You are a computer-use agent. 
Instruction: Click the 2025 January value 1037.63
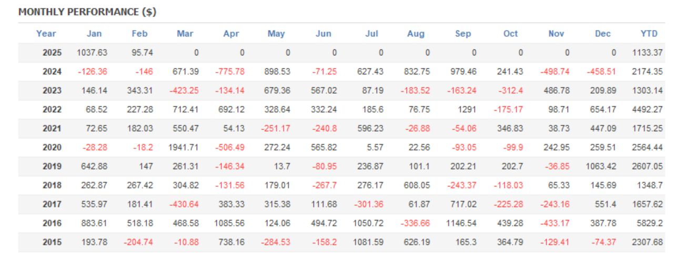point(92,53)
